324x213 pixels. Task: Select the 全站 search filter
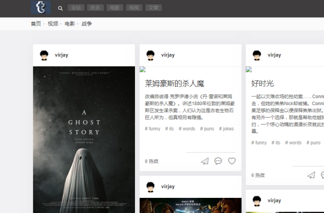(76, 8)
